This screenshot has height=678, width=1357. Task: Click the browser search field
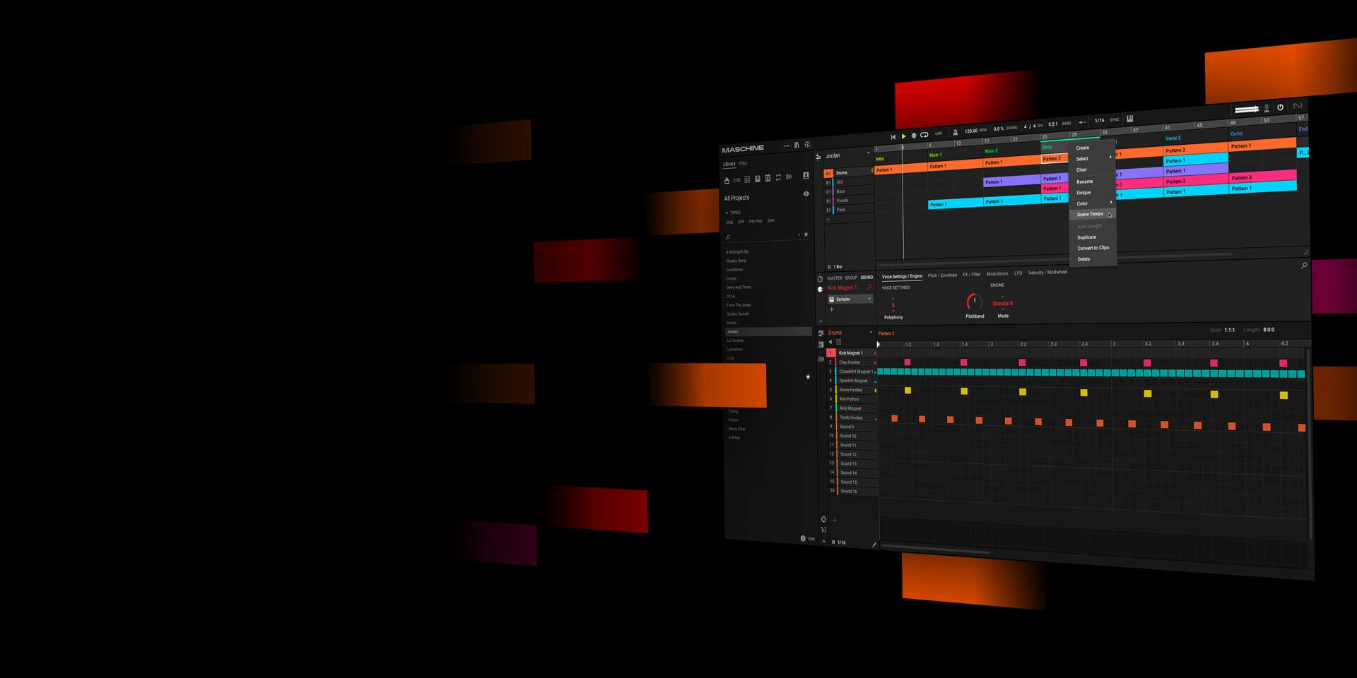coord(762,236)
